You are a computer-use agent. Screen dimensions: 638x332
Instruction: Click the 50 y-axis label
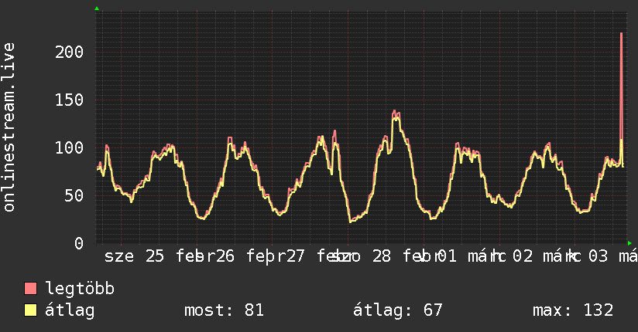[74, 195]
